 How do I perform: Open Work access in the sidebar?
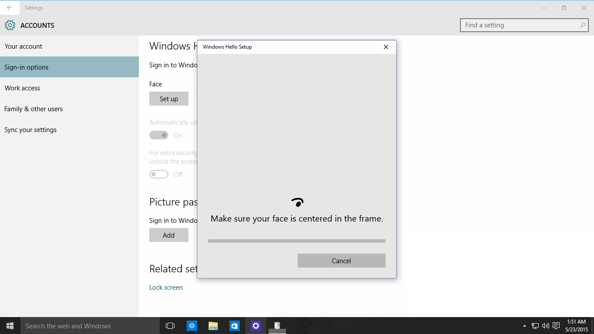pos(69,88)
